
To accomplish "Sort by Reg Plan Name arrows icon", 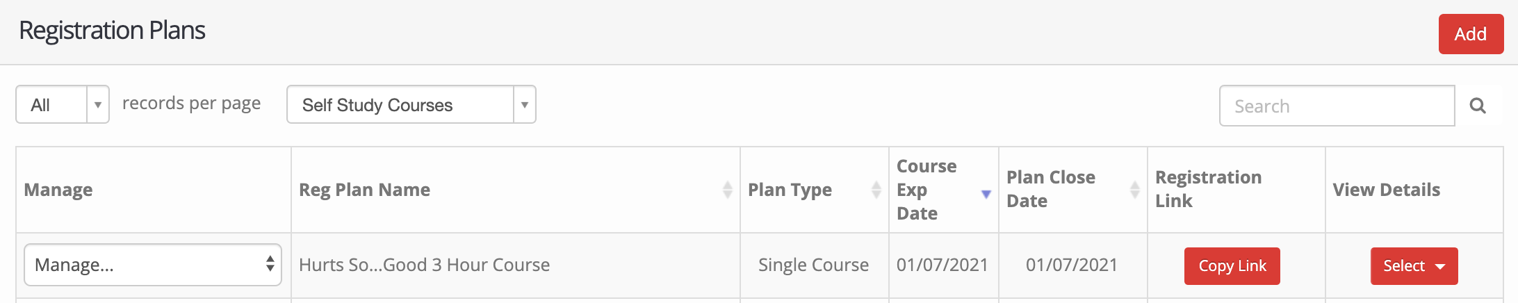I will [x=727, y=190].
